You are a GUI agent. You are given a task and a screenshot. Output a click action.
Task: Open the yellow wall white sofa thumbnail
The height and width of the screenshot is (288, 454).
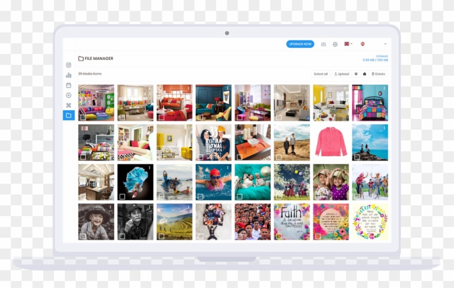click(331, 103)
